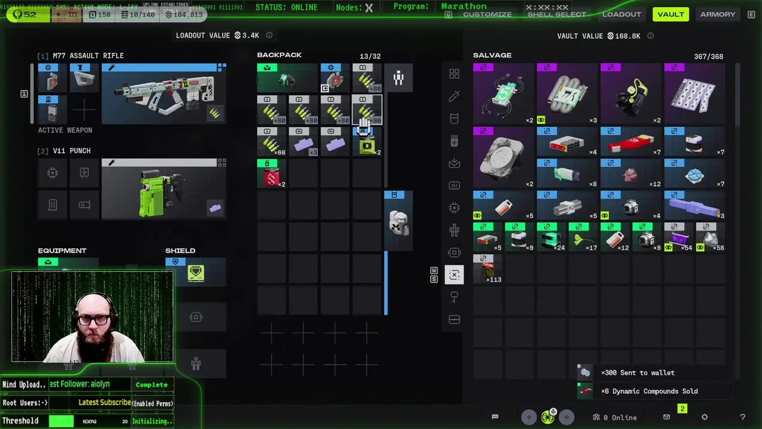Select the x24 green salvage item
Viewport: 762px width, 429px height.
click(551, 237)
